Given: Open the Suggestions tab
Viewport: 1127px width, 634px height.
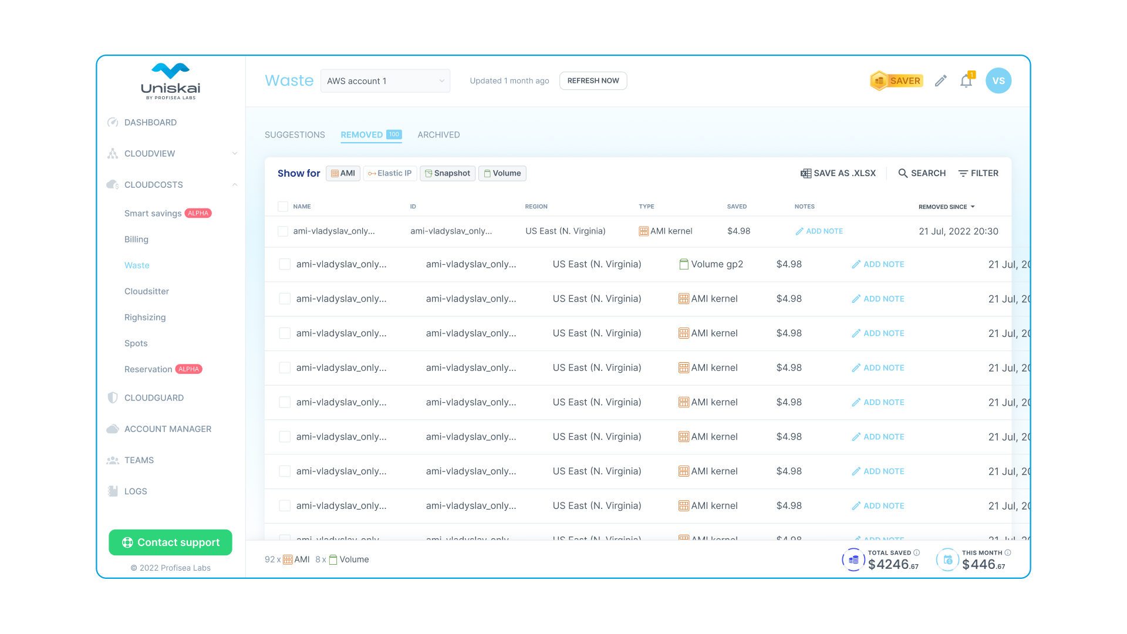Looking at the screenshot, I should point(295,135).
